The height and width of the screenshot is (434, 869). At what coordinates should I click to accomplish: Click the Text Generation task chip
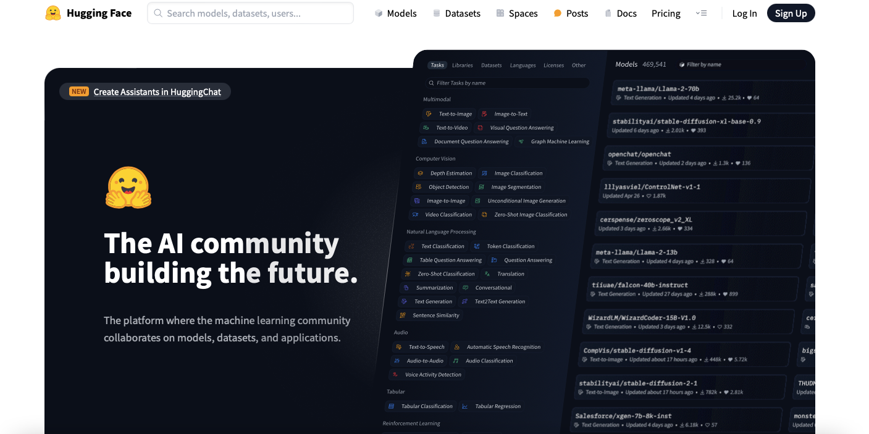coord(428,301)
